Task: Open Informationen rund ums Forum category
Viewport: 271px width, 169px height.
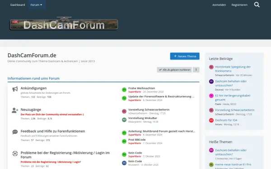Action: [x=33, y=78]
